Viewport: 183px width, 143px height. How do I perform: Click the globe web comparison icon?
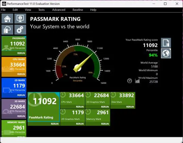(x=166, y=53)
